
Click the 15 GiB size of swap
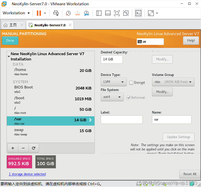click(x=85, y=131)
